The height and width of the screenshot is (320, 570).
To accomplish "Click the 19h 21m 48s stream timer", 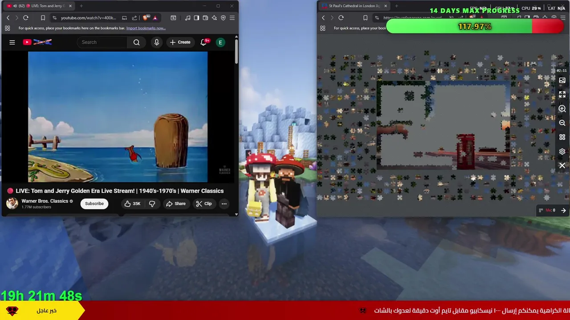I will [x=41, y=295].
